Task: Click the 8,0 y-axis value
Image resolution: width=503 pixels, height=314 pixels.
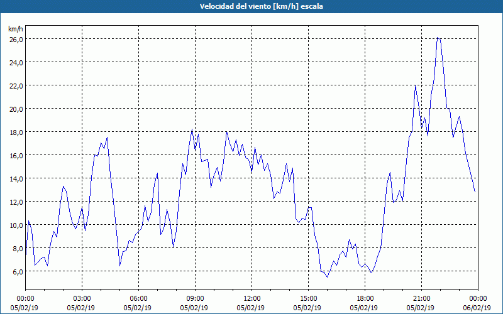Action: tap(18, 248)
